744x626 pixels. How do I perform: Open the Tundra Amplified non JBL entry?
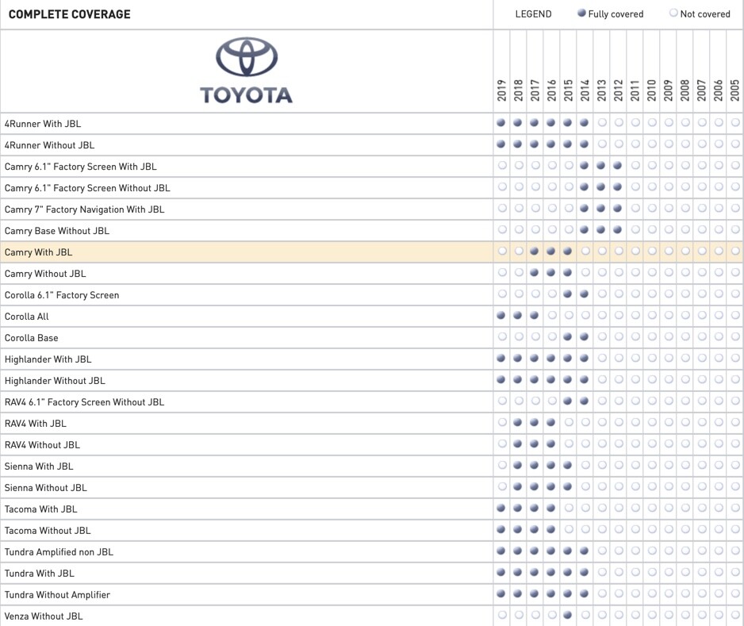[59, 552]
